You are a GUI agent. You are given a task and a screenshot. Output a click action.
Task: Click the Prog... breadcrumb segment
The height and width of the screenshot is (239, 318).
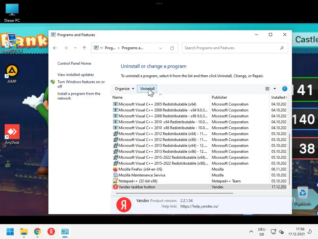(x=110, y=48)
